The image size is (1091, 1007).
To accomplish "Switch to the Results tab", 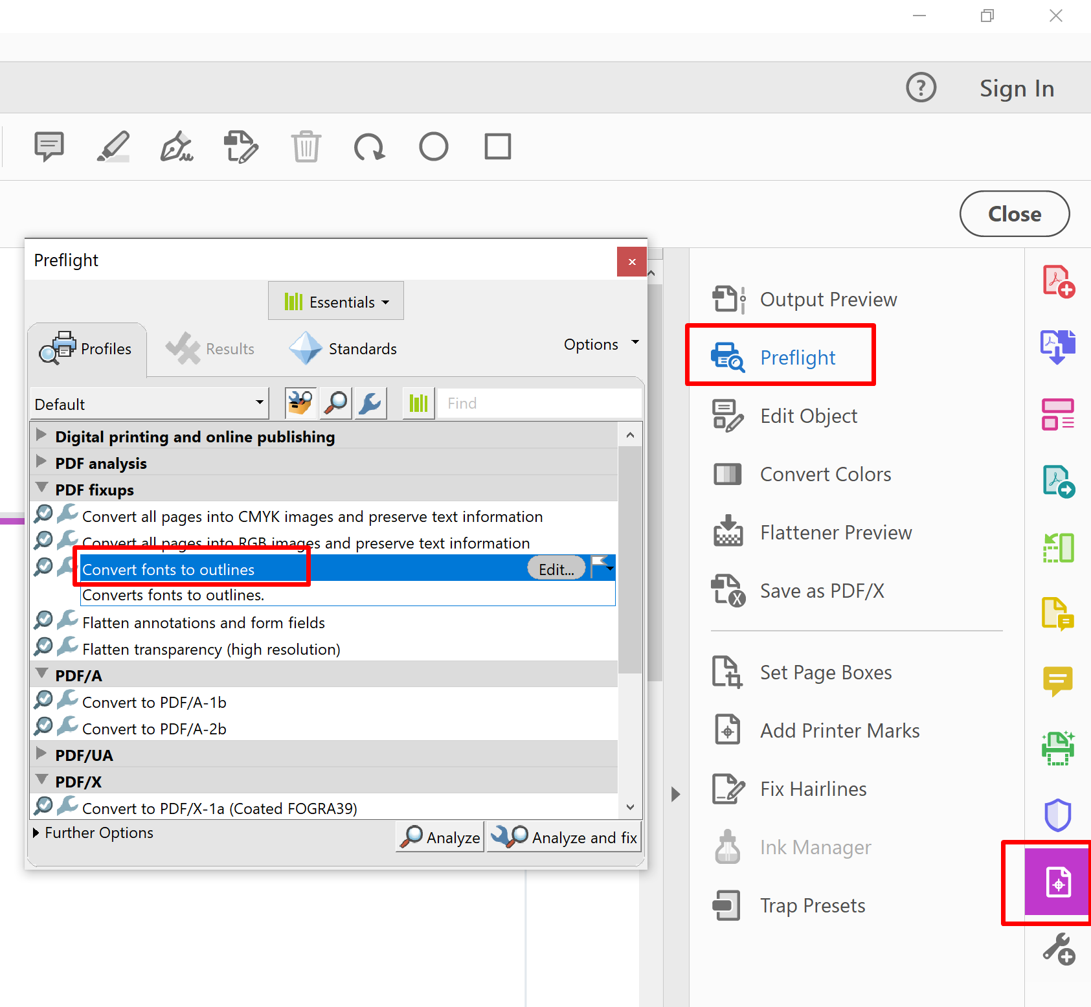I will pos(210,349).
